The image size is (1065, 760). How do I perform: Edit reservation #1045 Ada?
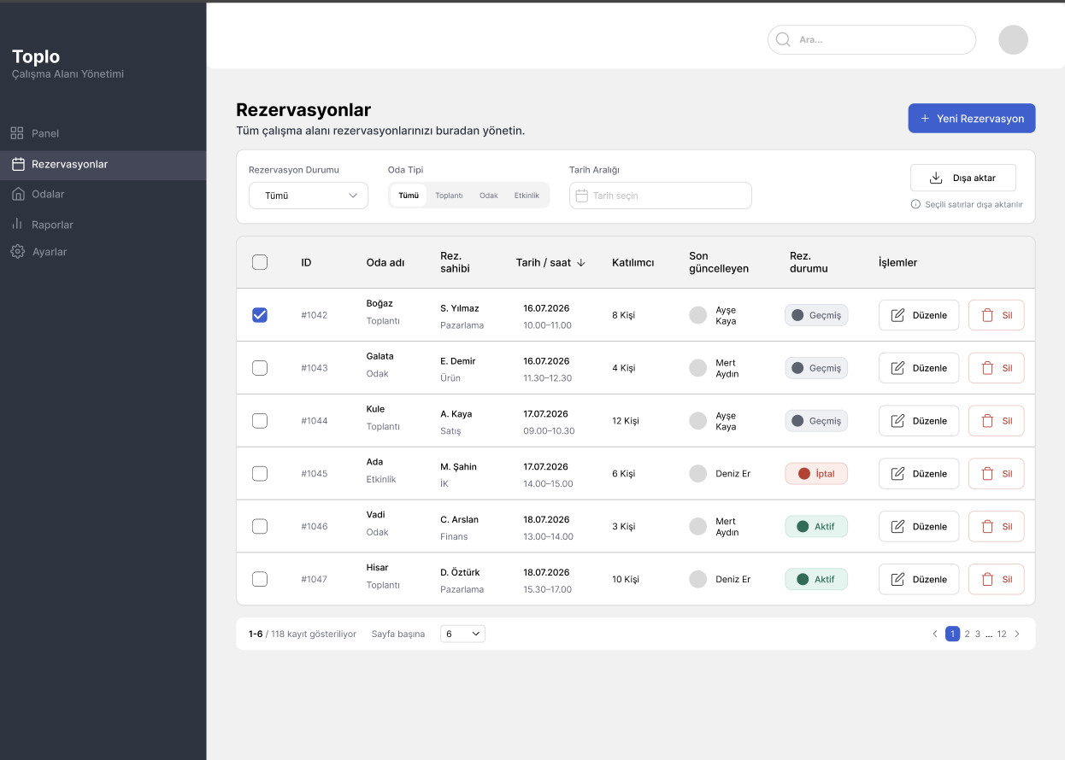[x=919, y=474]
